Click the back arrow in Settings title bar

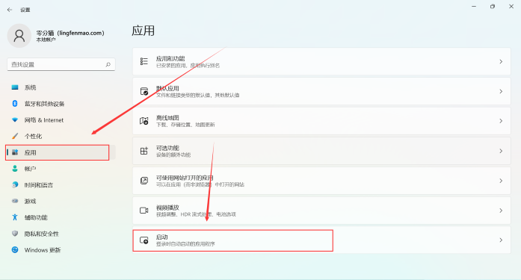point(10,10)
